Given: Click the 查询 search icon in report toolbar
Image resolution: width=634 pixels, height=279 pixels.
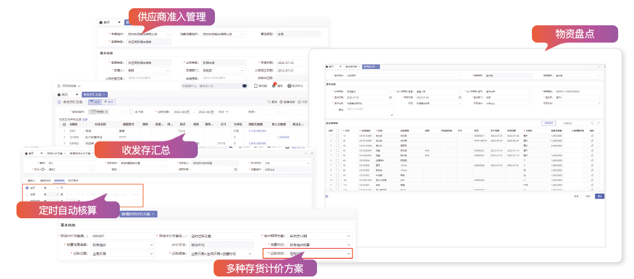Looking at the screenshot, I should (269, 101).
